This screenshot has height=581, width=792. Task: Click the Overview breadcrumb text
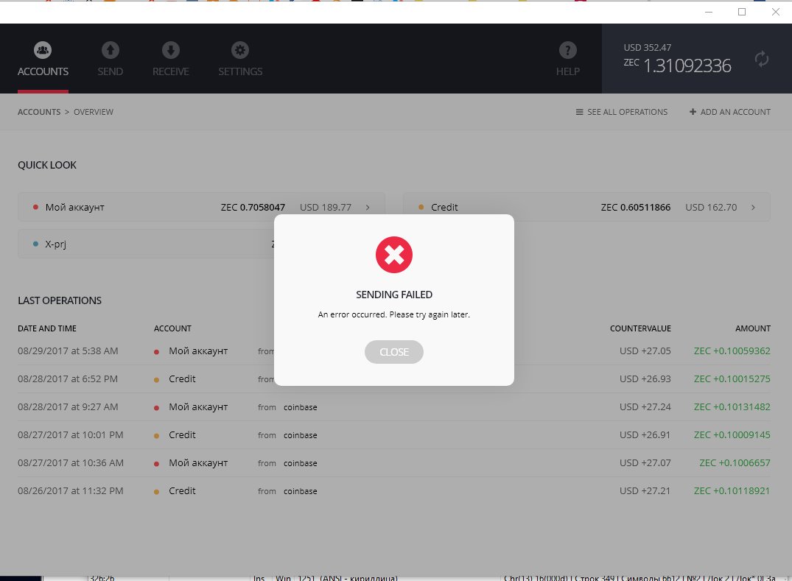[94, 112]
